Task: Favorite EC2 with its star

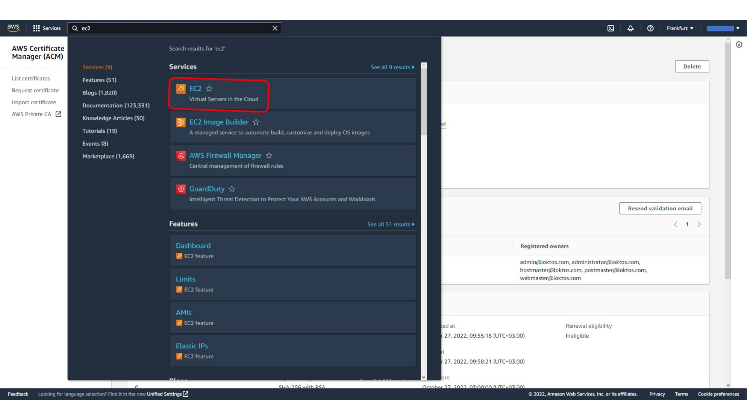Action: [x=209, y=89]
